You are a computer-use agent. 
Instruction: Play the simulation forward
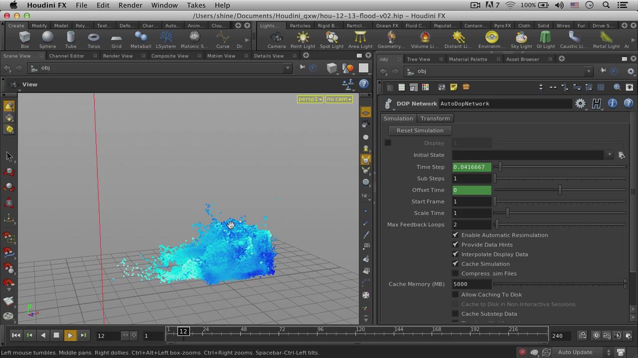(x=70, y=336)
